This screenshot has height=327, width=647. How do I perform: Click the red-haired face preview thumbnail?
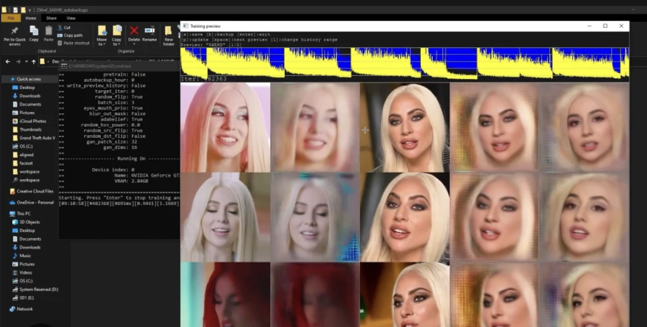[225, 294]
